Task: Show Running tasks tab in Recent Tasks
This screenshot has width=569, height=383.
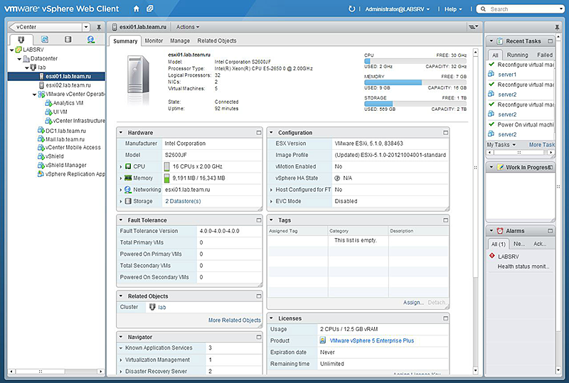Action: click(x=517, y=55)
